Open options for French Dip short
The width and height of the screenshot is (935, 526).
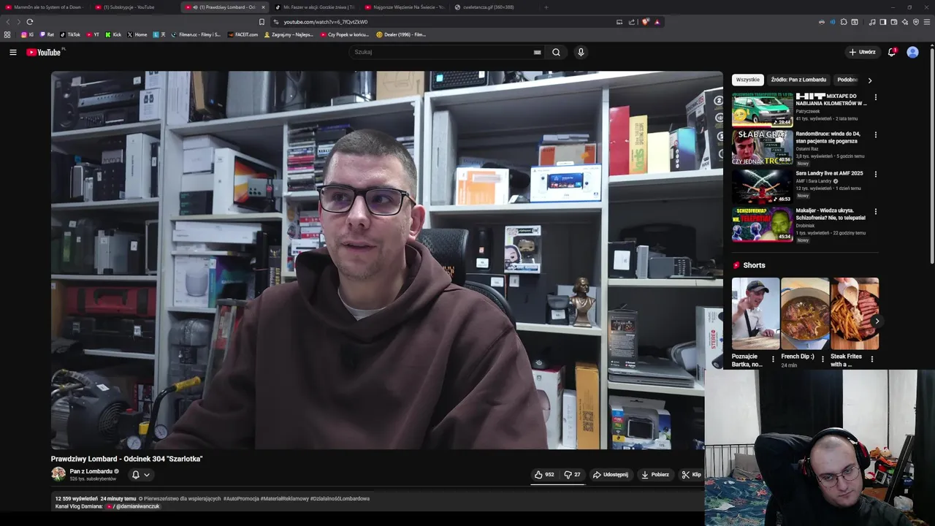[x=823, y=359]
